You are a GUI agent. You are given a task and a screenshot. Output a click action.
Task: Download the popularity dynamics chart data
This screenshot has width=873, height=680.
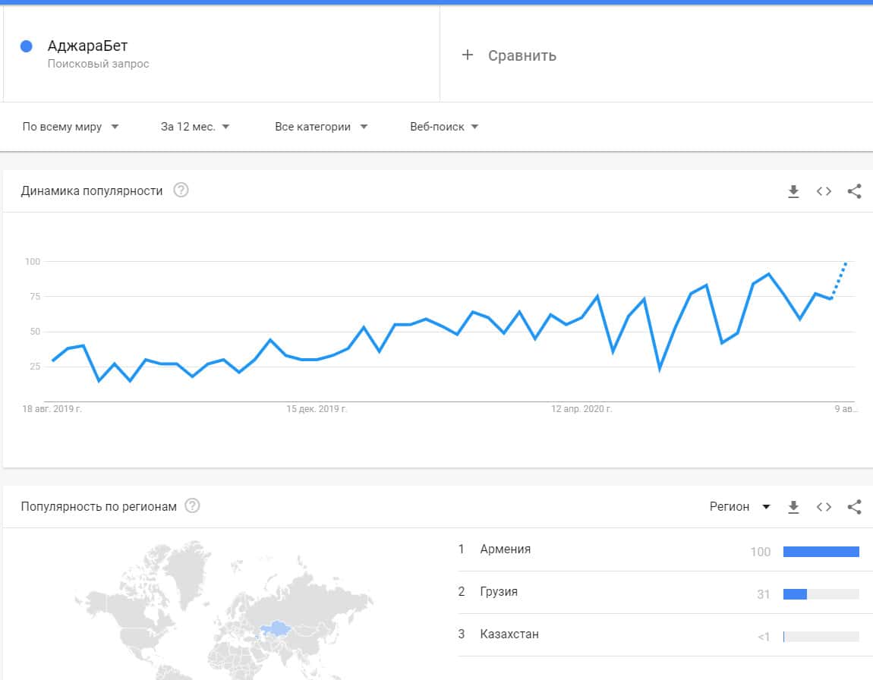coord(793,191)
